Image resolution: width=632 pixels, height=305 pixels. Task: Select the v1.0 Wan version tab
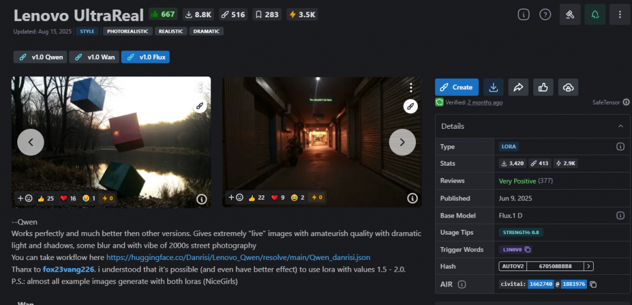(x=94, y=57)
